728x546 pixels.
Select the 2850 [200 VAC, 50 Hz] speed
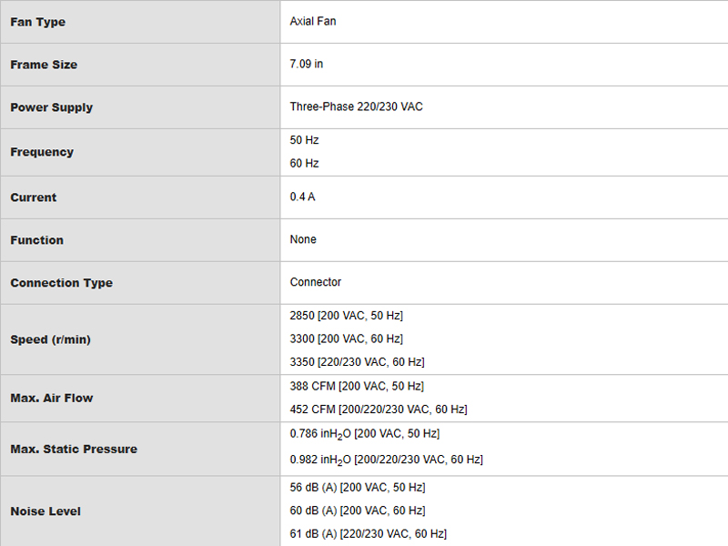tap(347, 316)
